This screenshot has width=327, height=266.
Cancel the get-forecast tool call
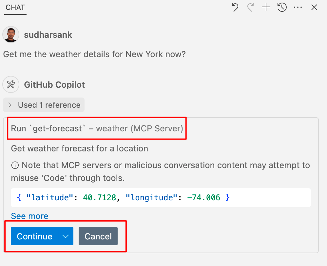pyautogui.click(x=98, y=236)
